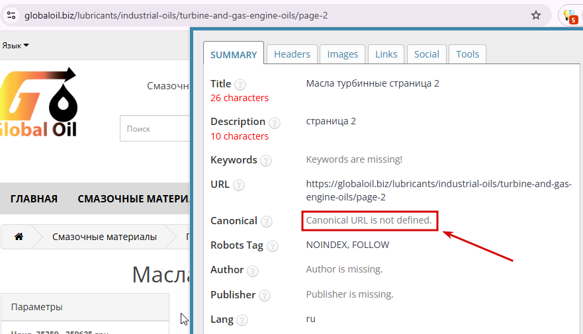Open the Tools tab
Viewport: 583px width, 334px height.
point(467,54)
